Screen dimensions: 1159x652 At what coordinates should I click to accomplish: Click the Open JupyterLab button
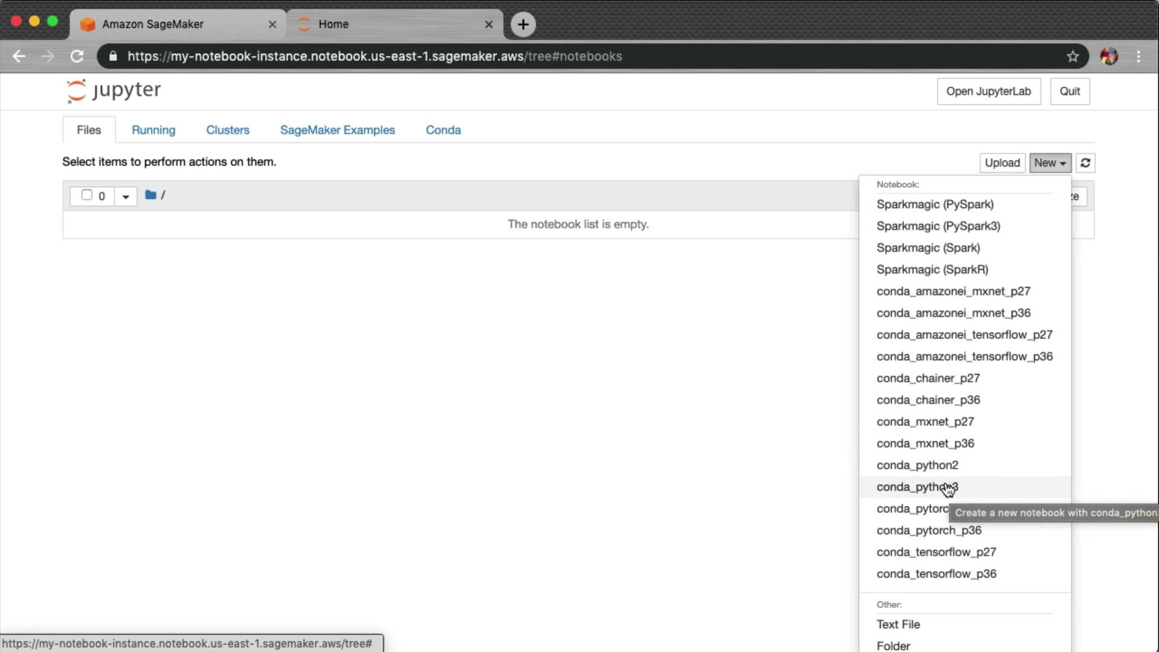coord(988,91)
